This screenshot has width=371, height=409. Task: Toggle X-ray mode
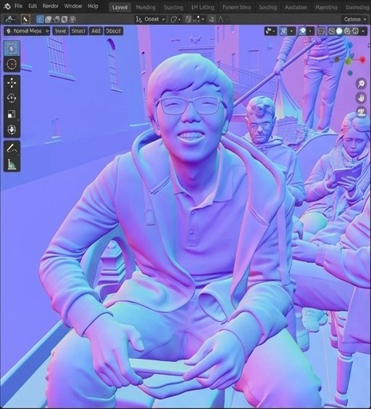click(x=321, y=31)
